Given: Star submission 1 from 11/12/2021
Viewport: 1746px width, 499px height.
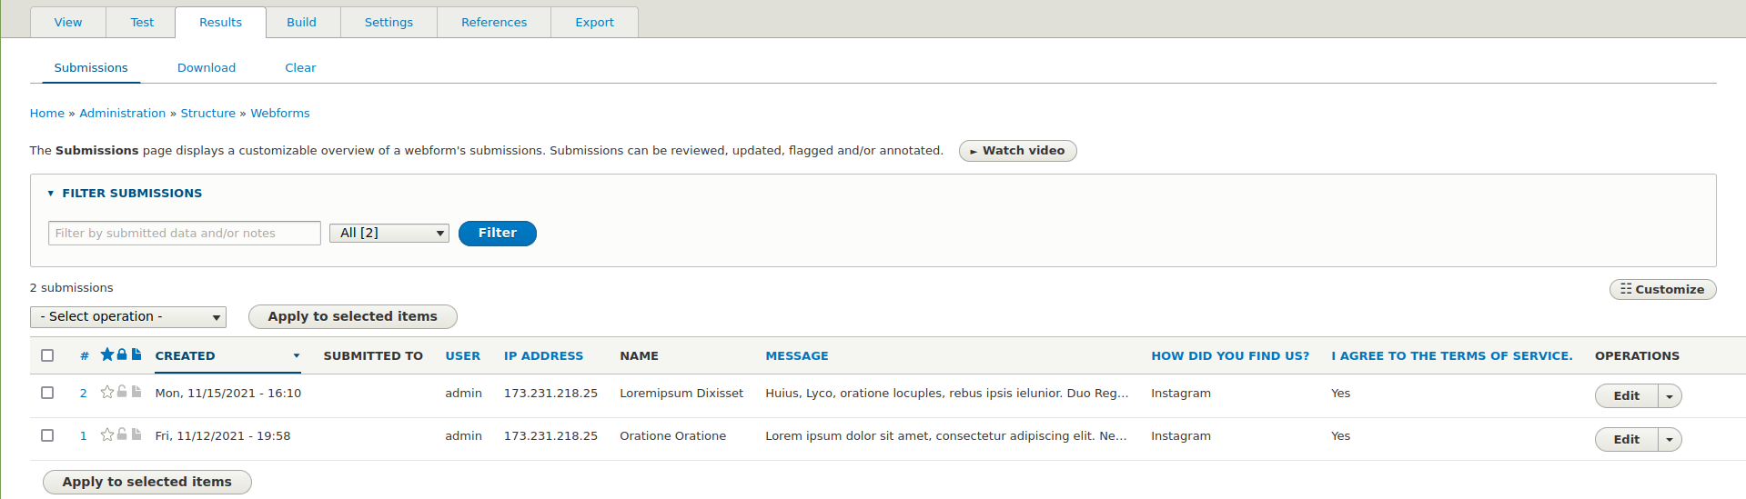Looking at the screenshot, I should [x=107, y=434].
